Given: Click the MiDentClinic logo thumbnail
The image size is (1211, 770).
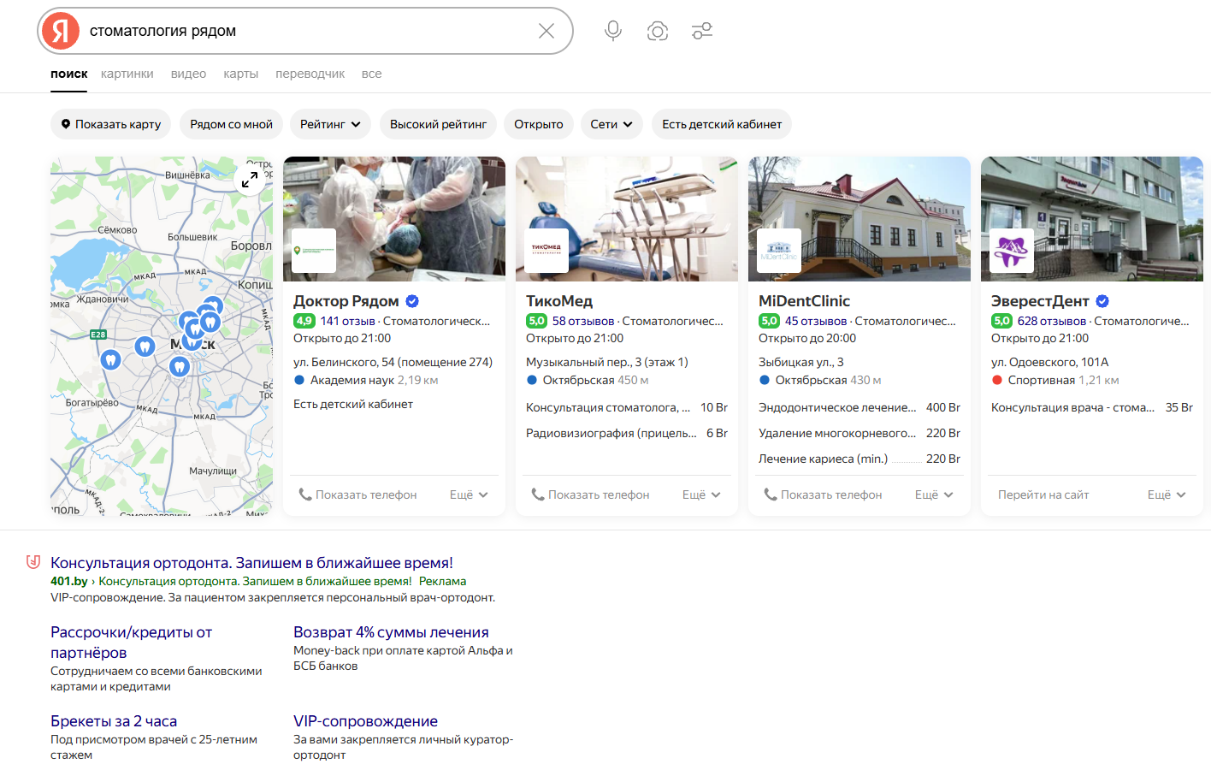Looking at the screenshot, I should 779,251.
